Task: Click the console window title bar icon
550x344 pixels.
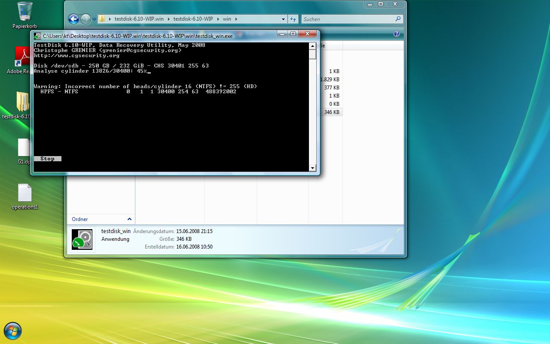Action: point(37,36)
